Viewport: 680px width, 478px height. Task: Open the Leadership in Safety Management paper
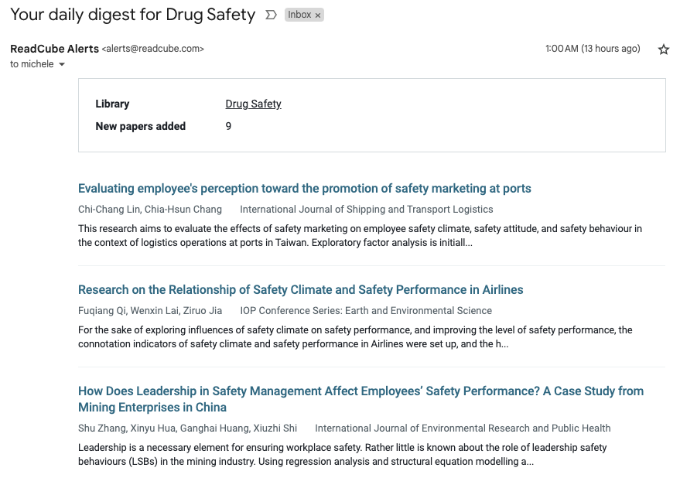click(x=361, y=399)
